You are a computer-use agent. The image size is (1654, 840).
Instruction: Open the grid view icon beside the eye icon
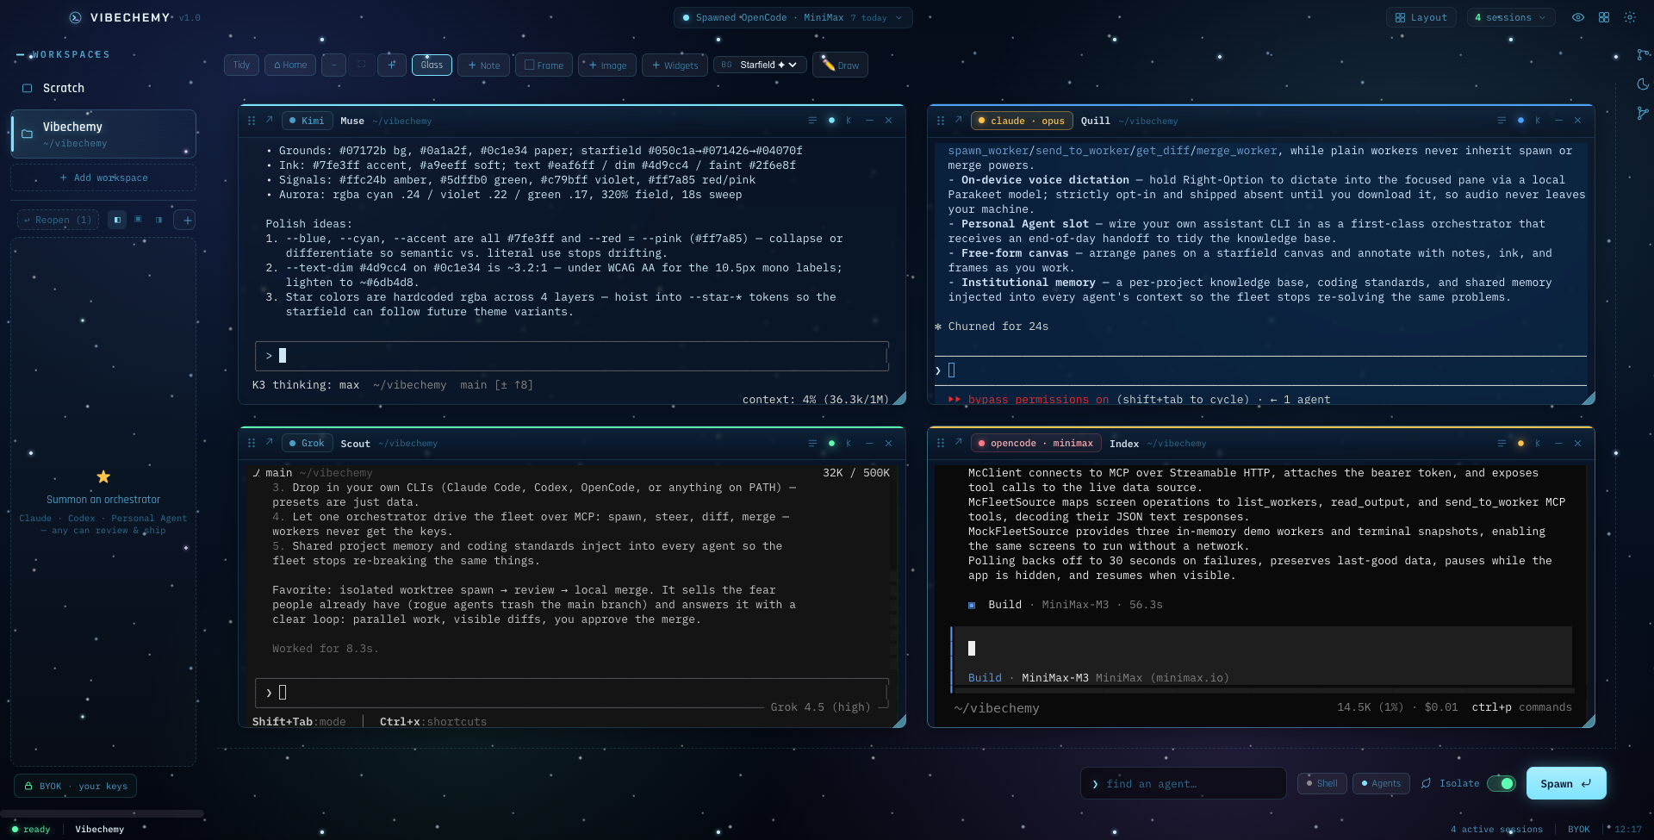click(1603, 17)
